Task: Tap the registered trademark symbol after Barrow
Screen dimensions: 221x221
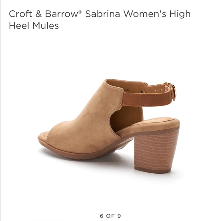Action: pyautogui.click(x=80, y=12)
